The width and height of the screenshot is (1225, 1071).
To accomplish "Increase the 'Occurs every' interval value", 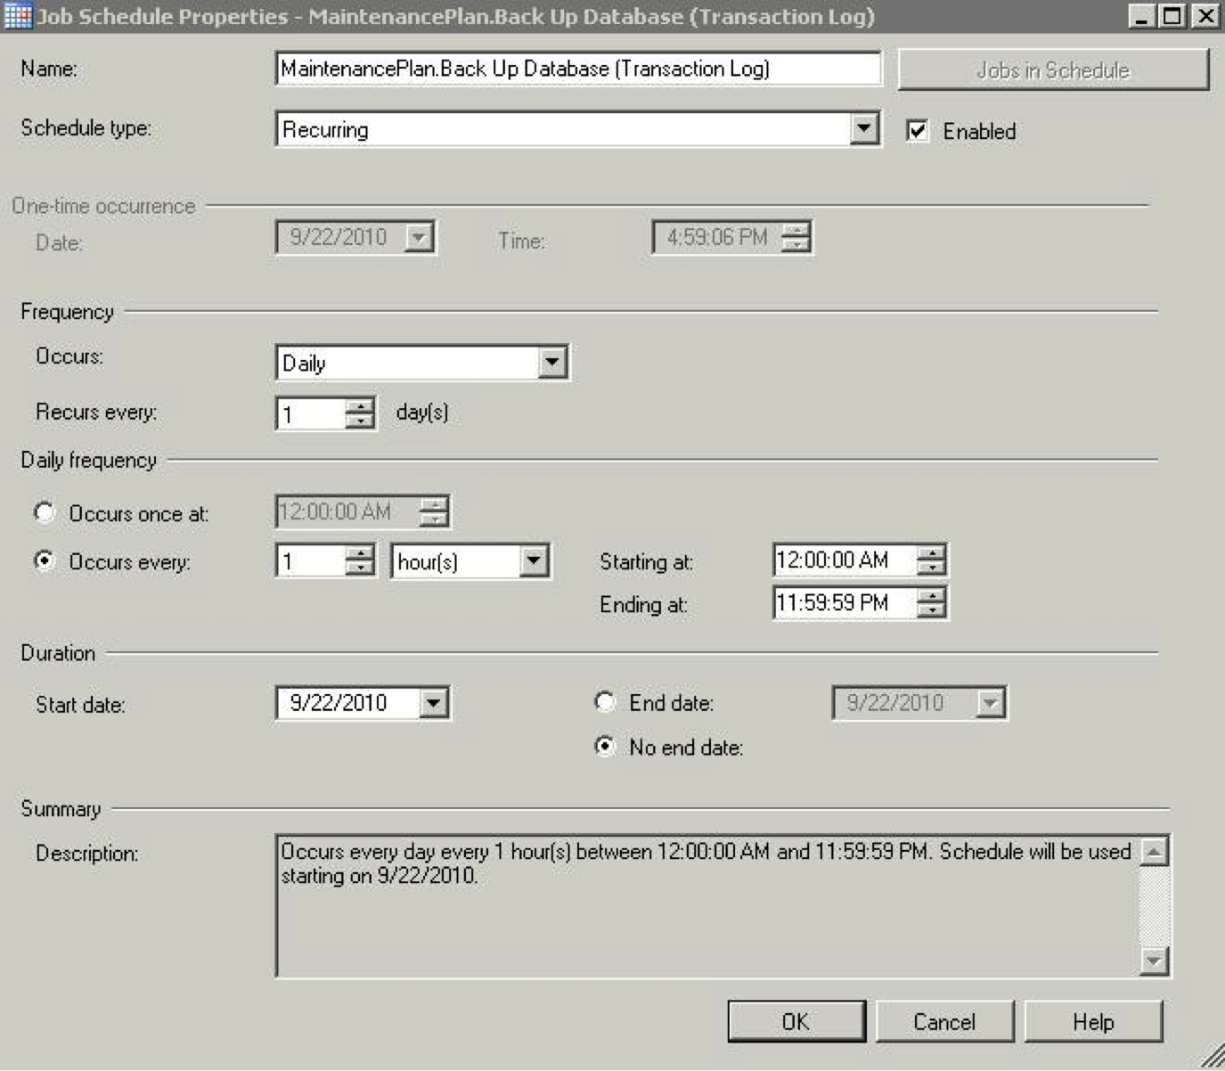I will click(x=360, y=553).
